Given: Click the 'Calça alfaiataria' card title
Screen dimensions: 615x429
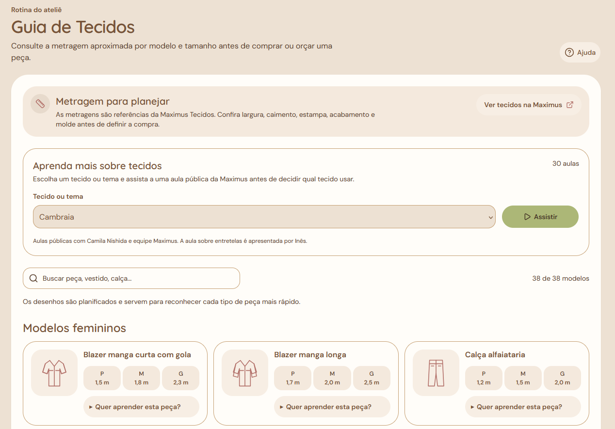Looking at the screenshot, I should coord(495,355).
